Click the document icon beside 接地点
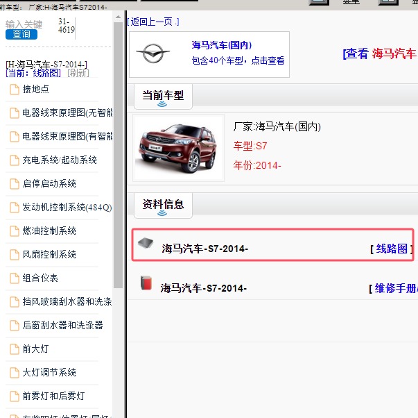Screen dimensions: 418x418 (15, 90)
